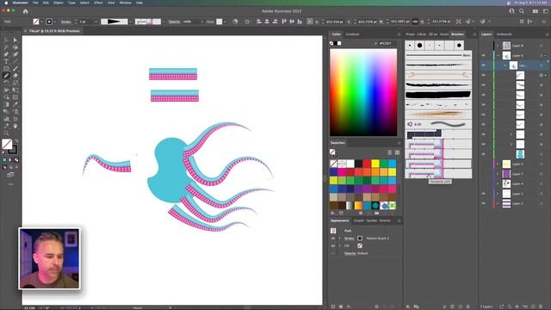Open Brush Definition dropdown in control bar

click(164, 22)
